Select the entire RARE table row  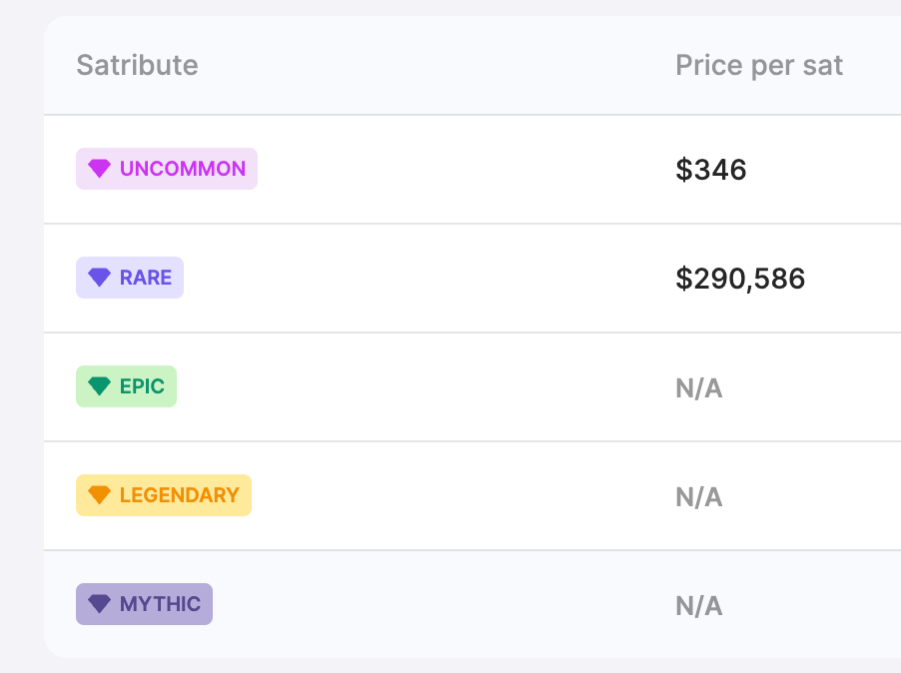point(472,278)
